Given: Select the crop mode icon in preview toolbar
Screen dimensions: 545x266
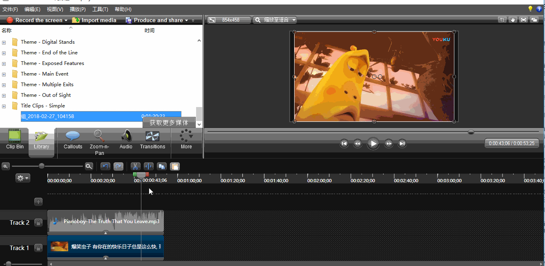Looking at the screenshot, I should pyautogui.click(x=502, y=20).
